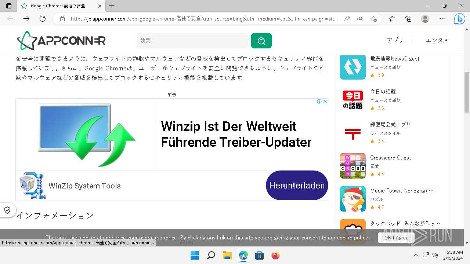The height and width of the screenshot is (264, 470).
Task: Close the WinZip advertisement
Action: pyautogui.click(x=325, y=102)
